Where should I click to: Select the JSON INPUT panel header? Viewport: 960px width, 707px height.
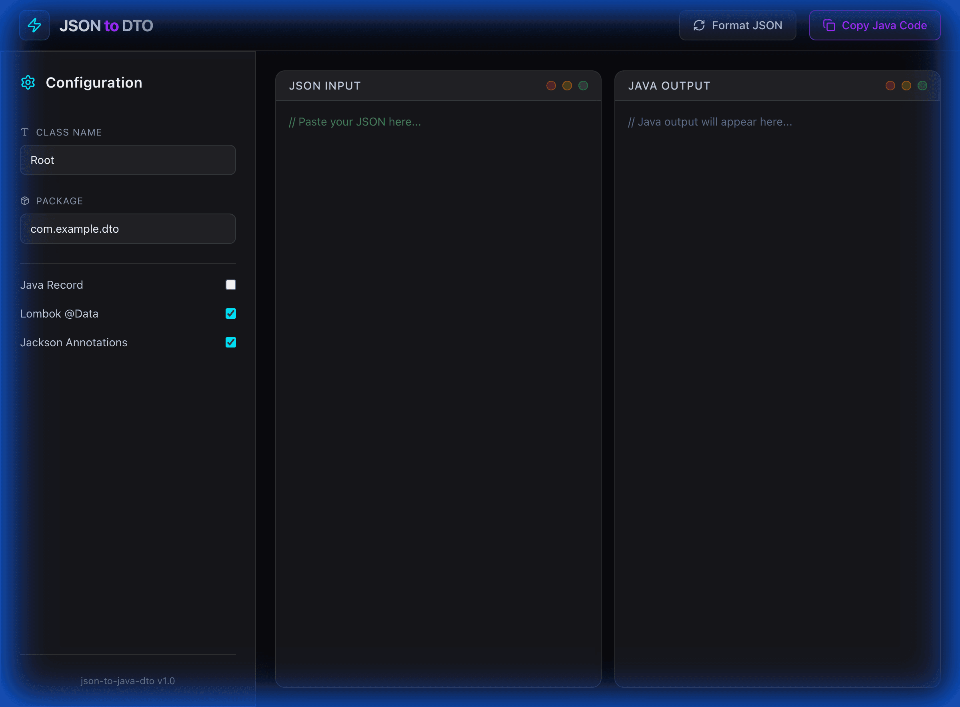[x=324, y=86]
